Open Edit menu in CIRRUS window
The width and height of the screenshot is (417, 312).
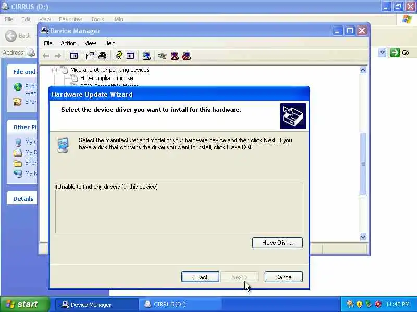point(26,19)
